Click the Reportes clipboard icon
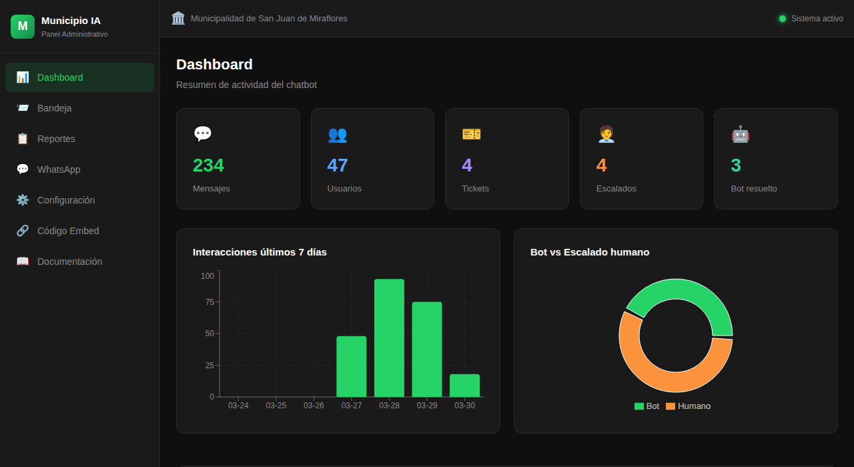 [x=23, y=139]
